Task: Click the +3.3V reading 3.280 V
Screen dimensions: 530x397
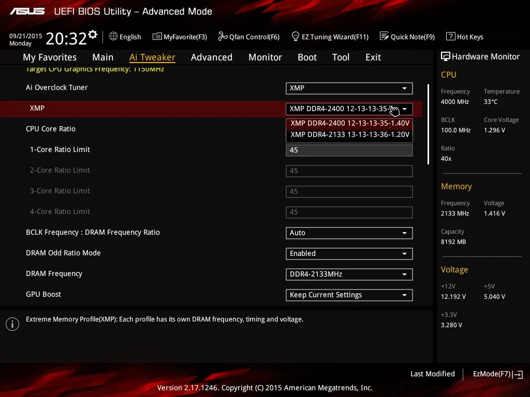Action: coord(451,325)
